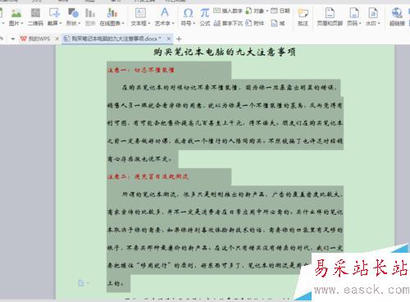Expand the 对象 dropdown arrow
The width and height of the screenshot is (410, 302).
266,11
